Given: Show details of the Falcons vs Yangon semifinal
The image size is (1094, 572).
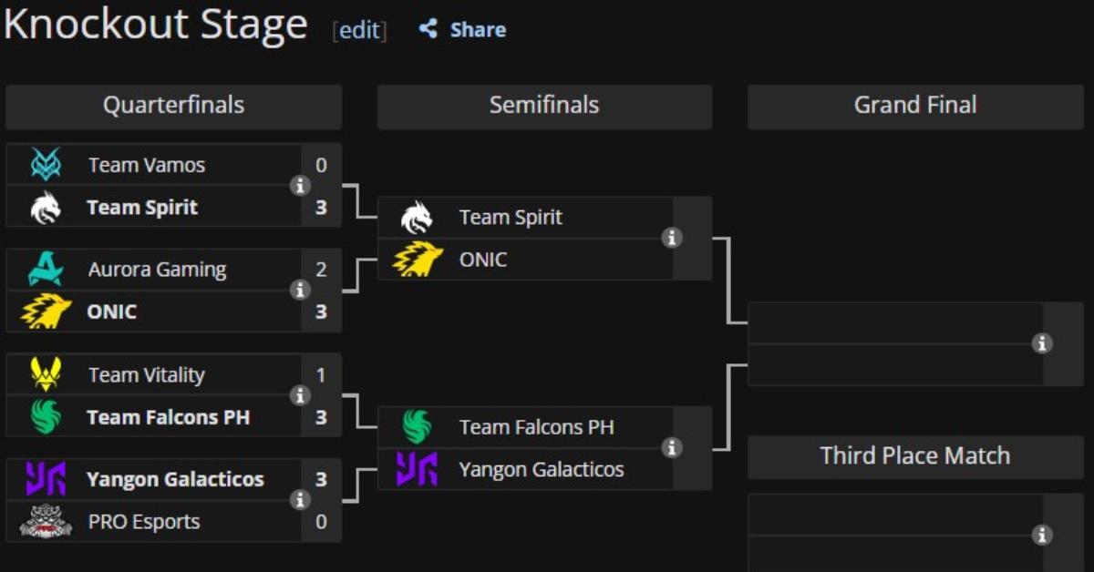Looking at the screenshot, I should click(672, 447).
